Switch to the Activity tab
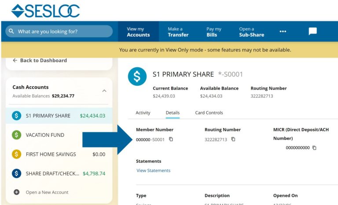This screenshot has width=338, height=205. (143, 113)
